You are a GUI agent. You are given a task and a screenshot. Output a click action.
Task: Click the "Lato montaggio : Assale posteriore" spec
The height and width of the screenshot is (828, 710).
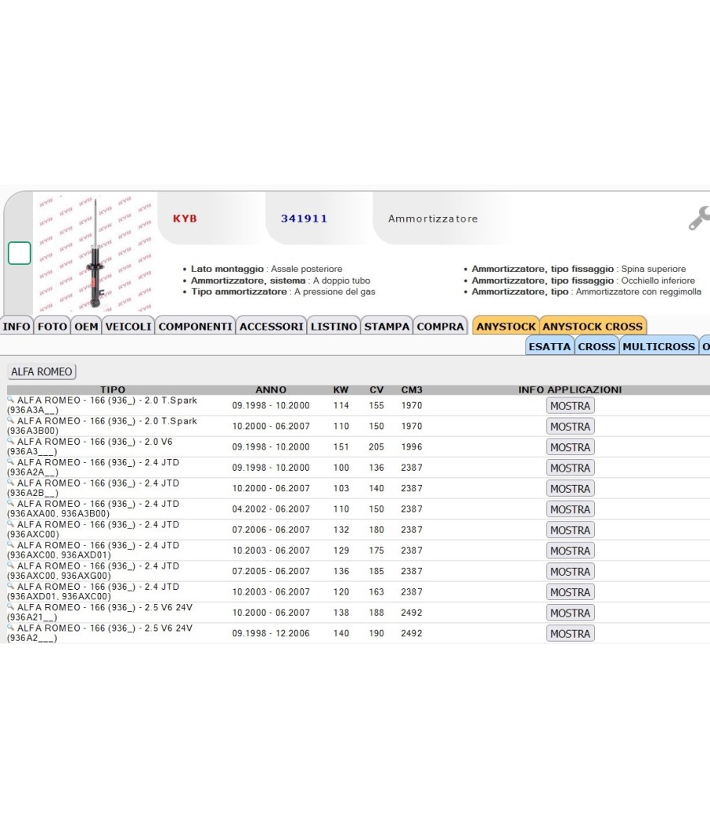[x=267, y=269]
